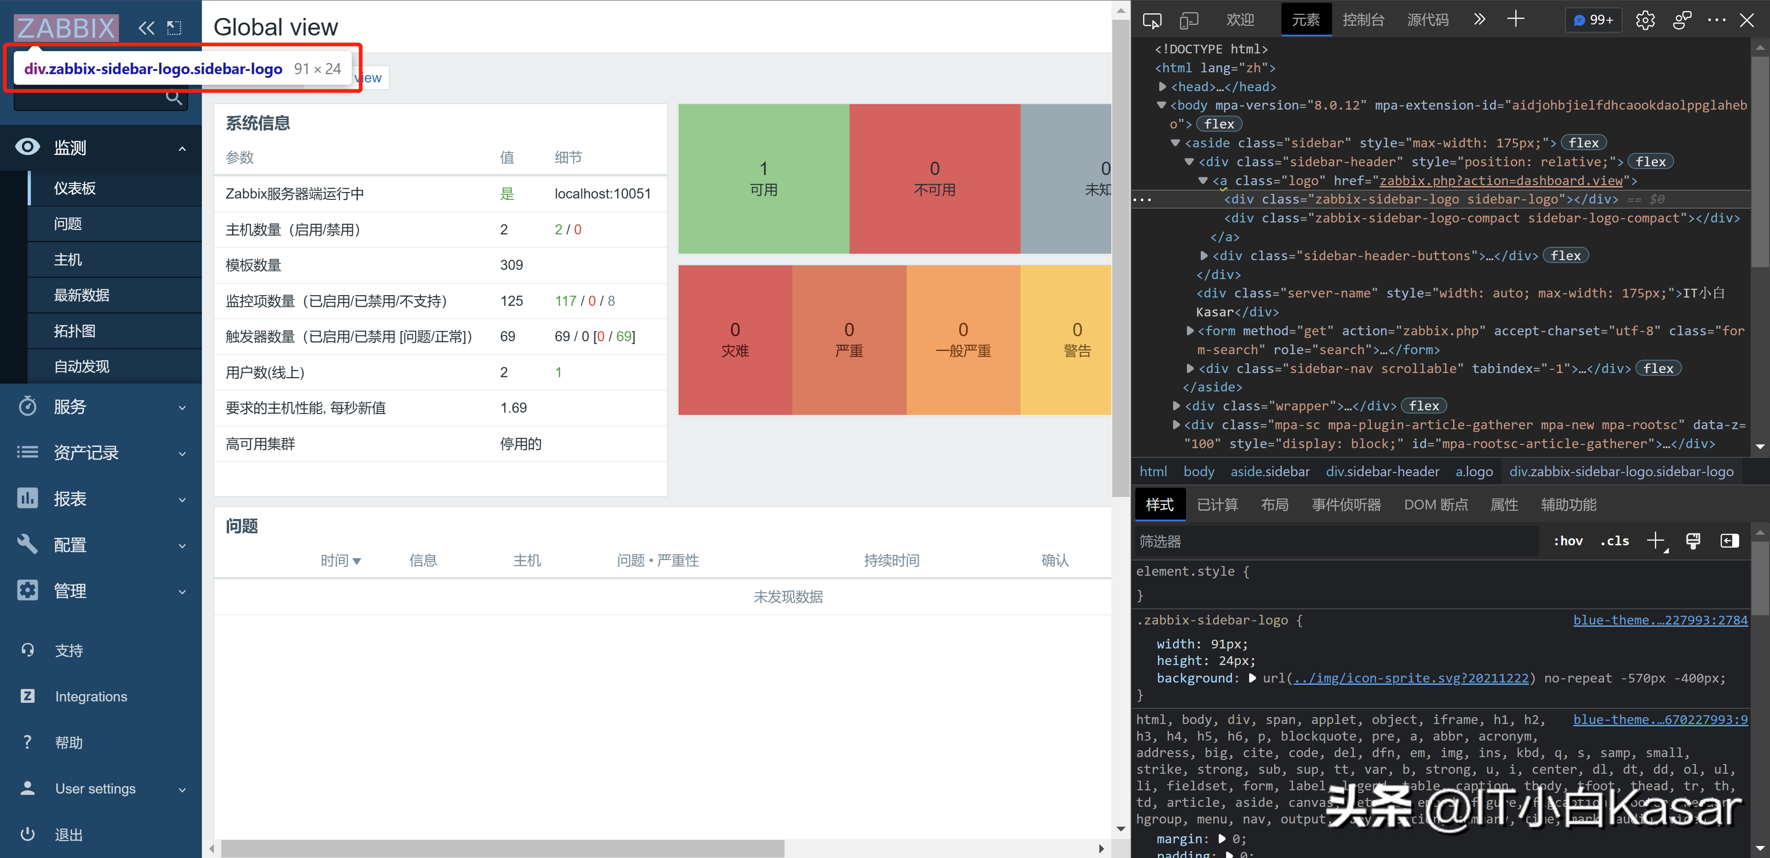Click the Administration gear icon

coord(28,590)
